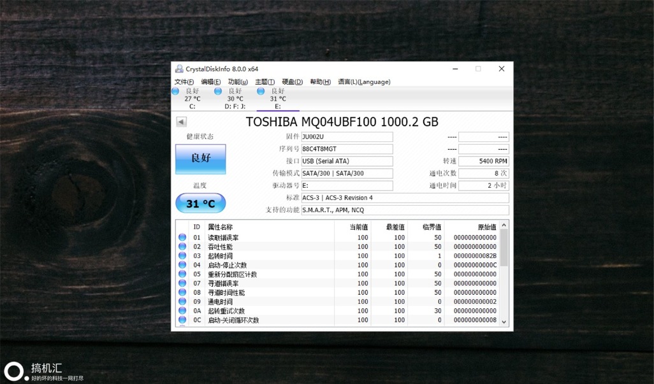Image resolution: width=654 pixels, height=384 pixels.
Task: Select the 吞吐性能 attribute row
Action: tap(338, 246)
